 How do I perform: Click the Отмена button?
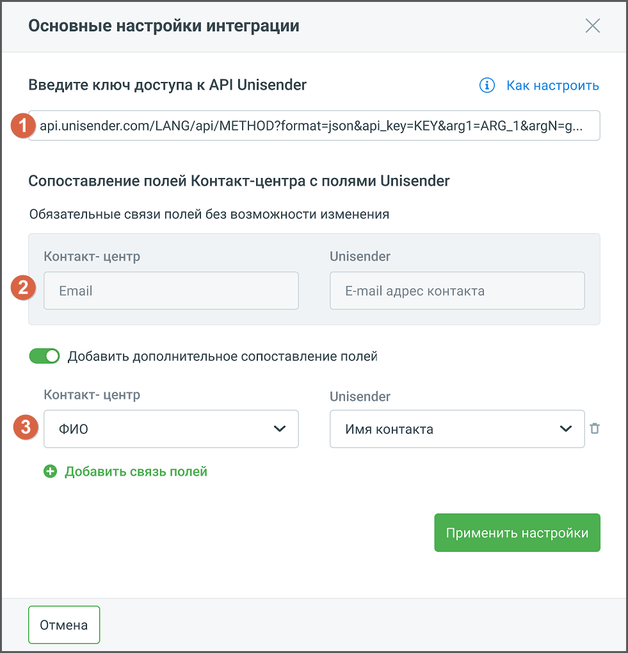point(64,625)
